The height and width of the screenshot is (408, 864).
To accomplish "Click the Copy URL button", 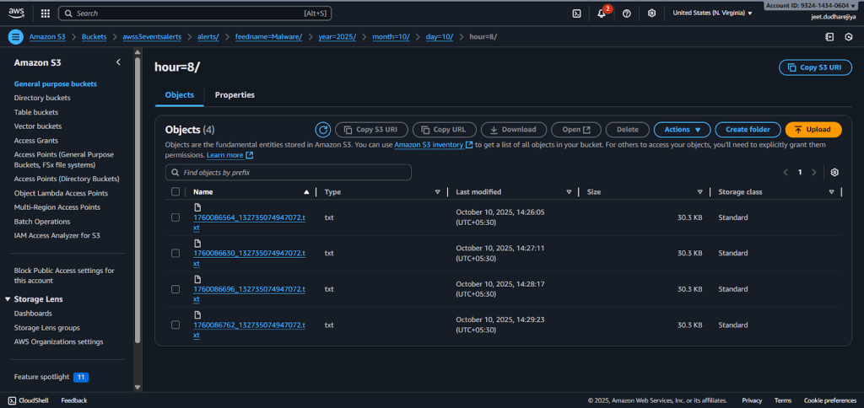I will 443,129.
